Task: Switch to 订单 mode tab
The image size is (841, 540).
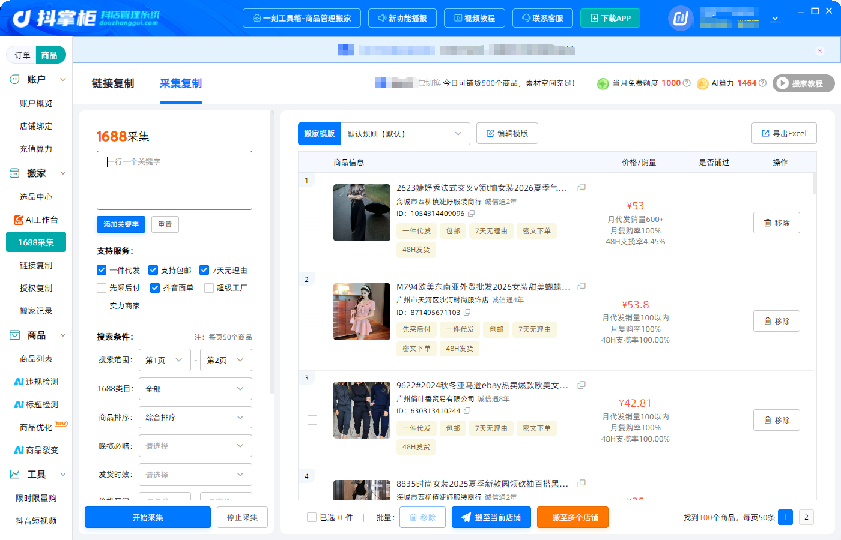Action: tap(22, 55)
